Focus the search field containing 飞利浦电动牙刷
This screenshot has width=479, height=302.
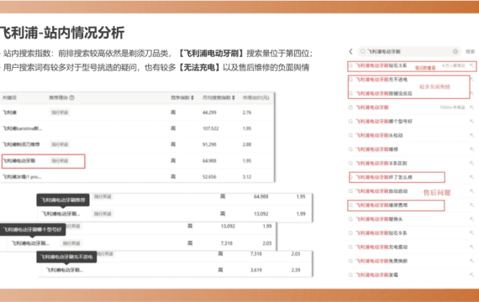(409, 51)
